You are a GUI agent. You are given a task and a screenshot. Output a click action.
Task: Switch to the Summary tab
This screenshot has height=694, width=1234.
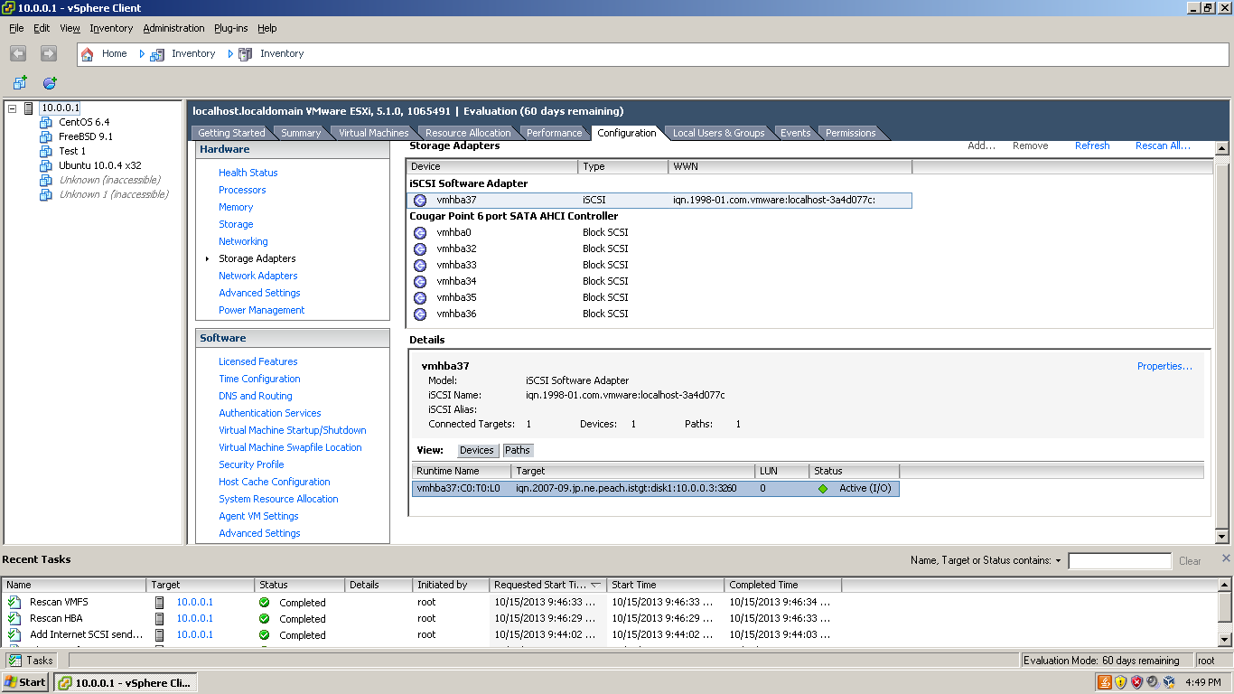coord(301,133)
